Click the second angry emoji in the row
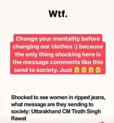This screenshot has height=123, width=114. coord(84,70)
